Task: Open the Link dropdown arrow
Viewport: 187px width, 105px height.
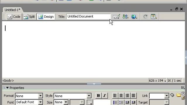Action: [167, 96]
